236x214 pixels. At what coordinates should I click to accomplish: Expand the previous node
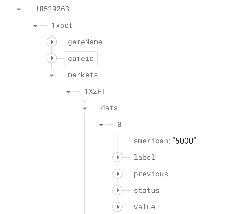click(x=117, y=174)
